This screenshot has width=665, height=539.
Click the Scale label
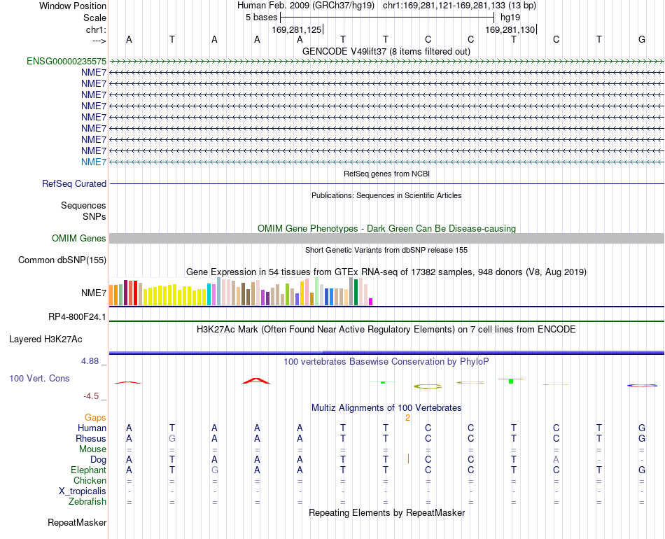pyautogui.click(x=94, y=17)
